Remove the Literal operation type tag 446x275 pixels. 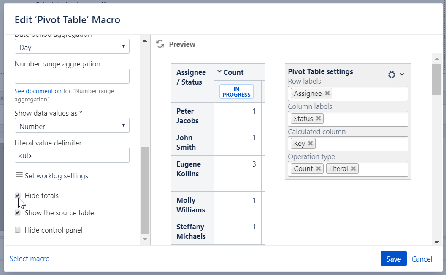pos(354,169)
